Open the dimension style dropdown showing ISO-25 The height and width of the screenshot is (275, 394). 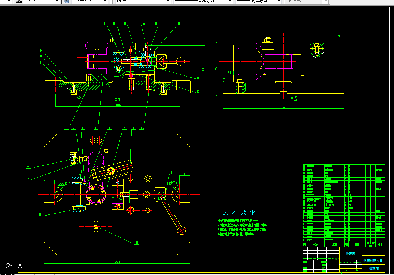tap(41, 1)
